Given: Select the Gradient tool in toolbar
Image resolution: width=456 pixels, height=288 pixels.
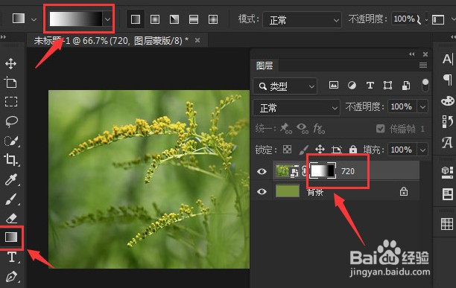Looking at the screenshot, I should pyautogui.click(x=11, y=237).
